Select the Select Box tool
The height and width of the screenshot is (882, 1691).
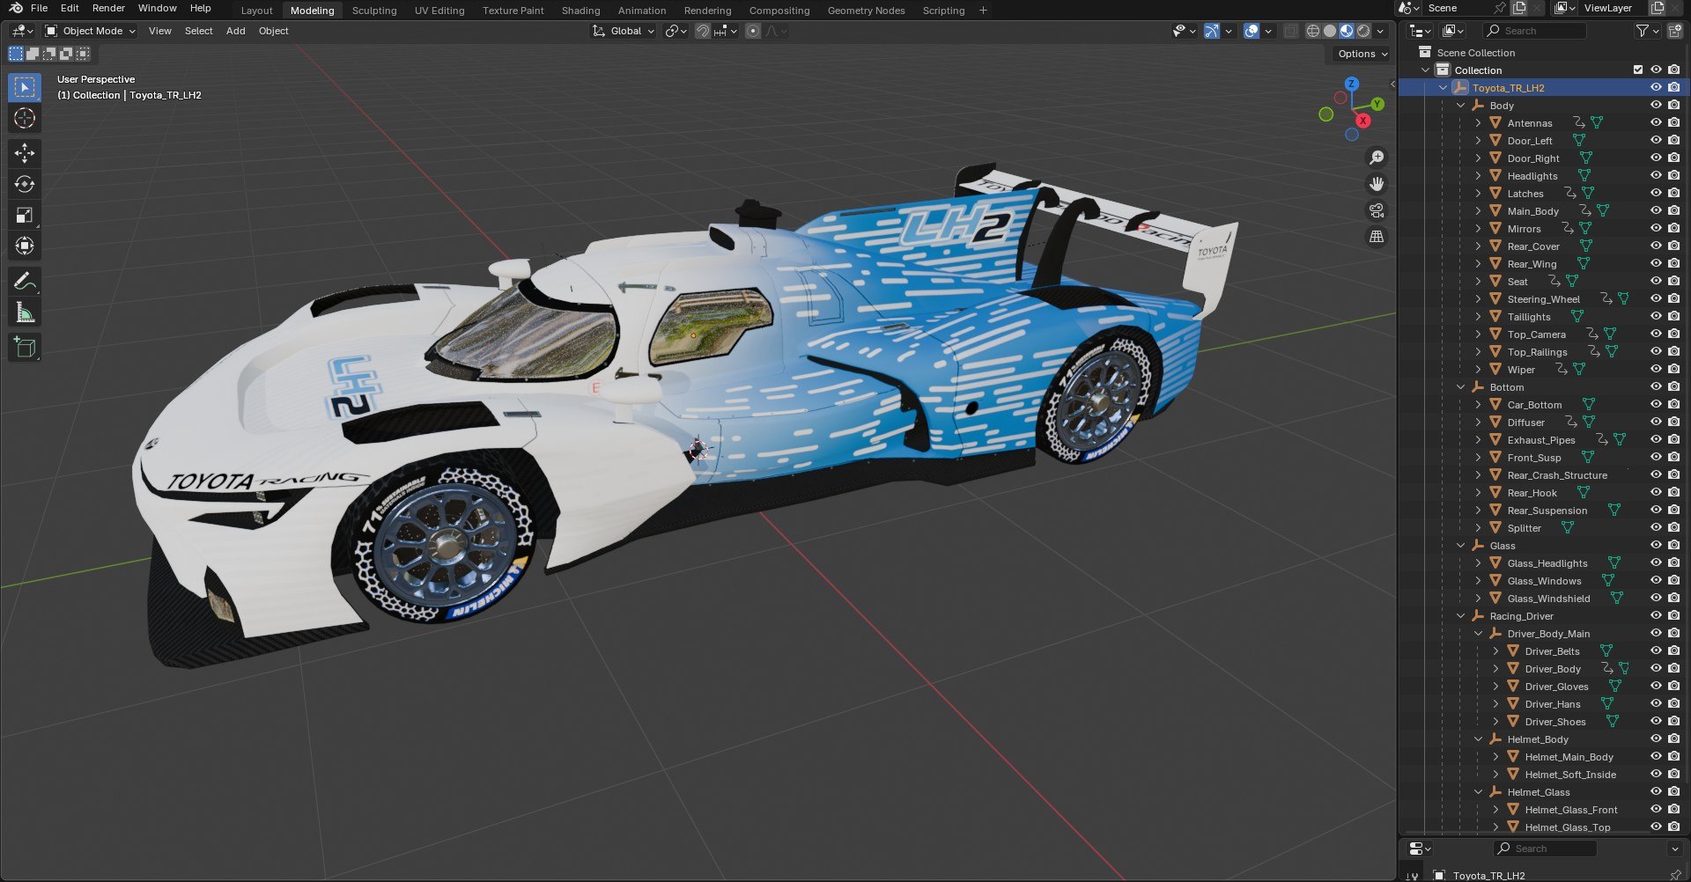[25, 87]
